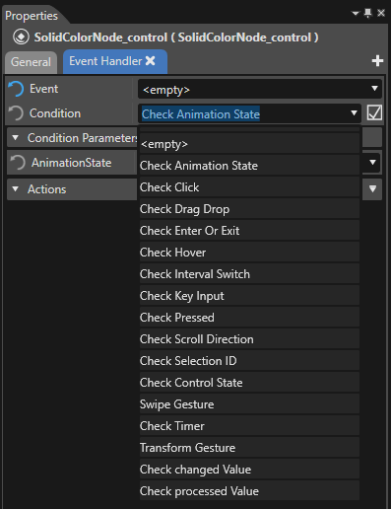Image resolution: width=392 pixels, height=510 pixels.
Task: Close the Event Handler tab with its X
Action: tap(151, 61)
